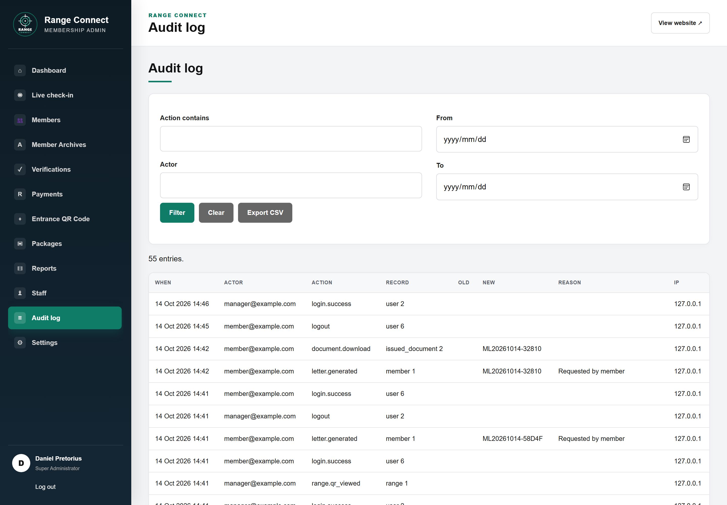Click the Members people icon
Image resolution: width=727 pixels, height=505 pixels.
coord(20,120)
